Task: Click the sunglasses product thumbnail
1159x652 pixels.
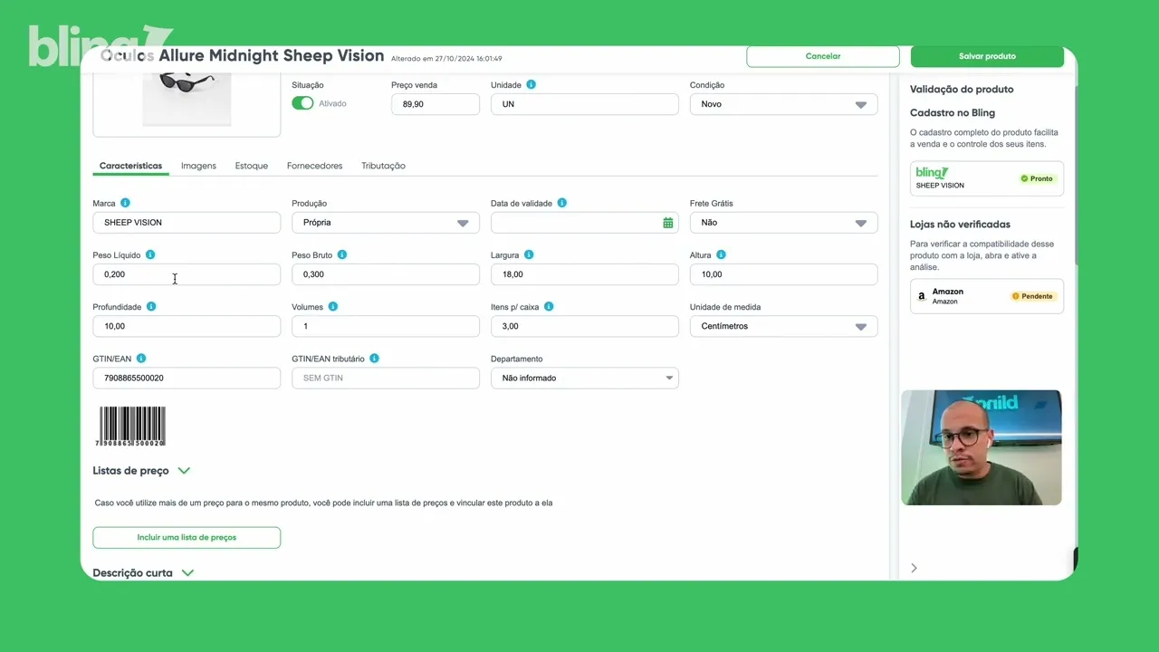Action: (187, 100)
